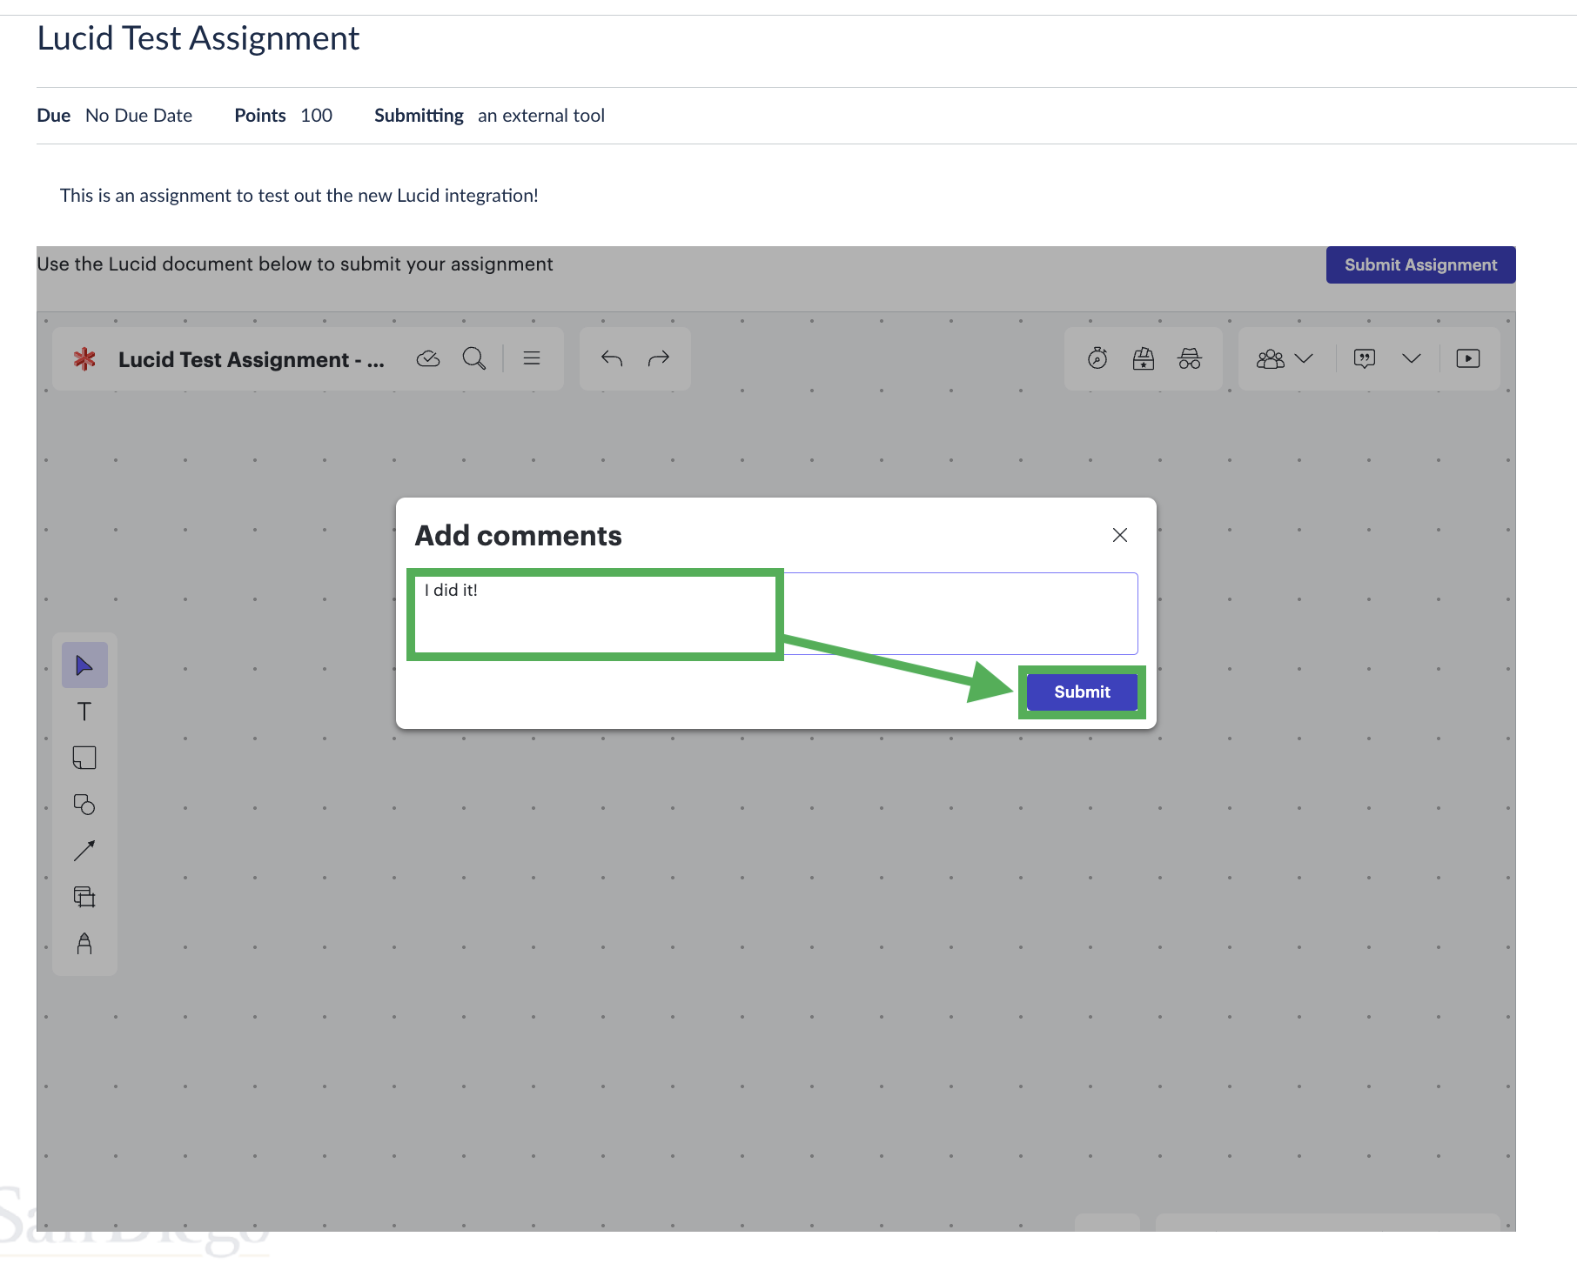
Task: Click the Lucid asterisk logo icon
Action: point(84,358)
